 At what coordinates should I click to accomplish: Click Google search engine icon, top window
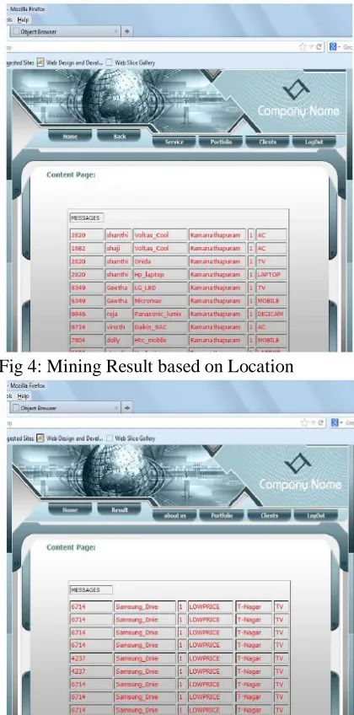pos(332,46)
